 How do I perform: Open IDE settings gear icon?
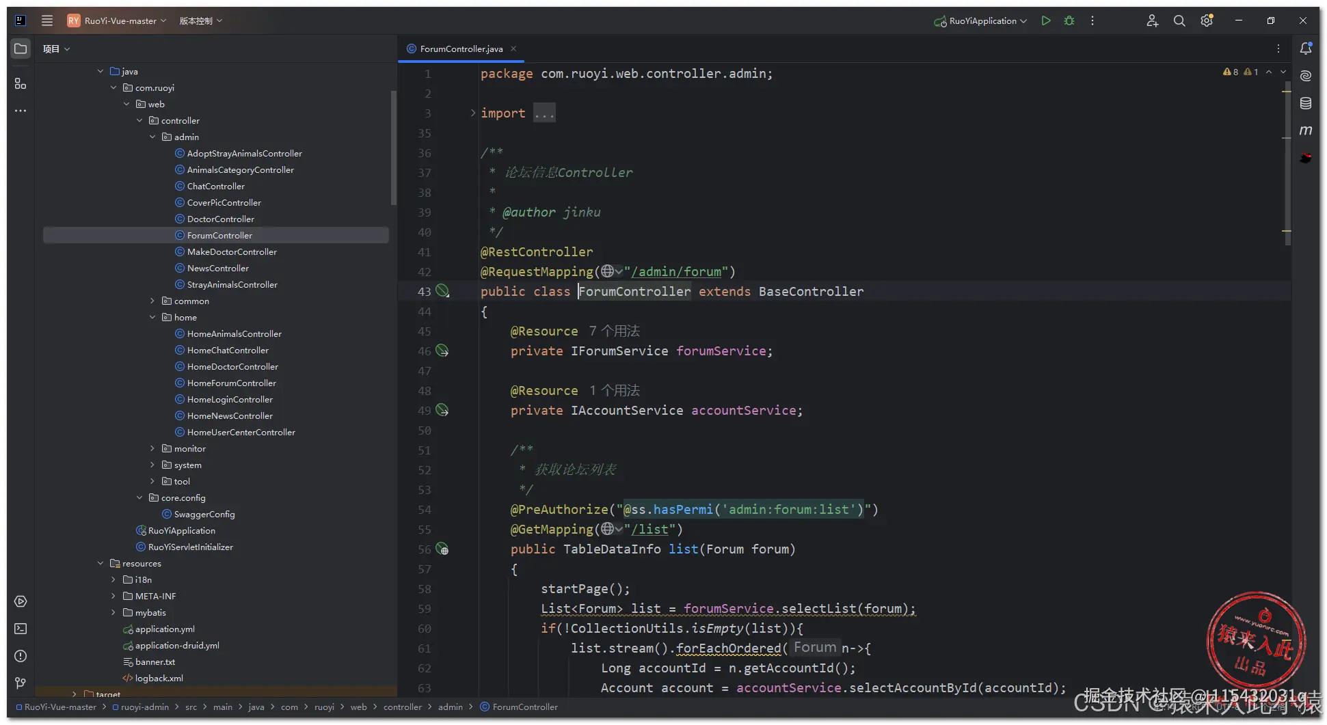point(1207,20)
